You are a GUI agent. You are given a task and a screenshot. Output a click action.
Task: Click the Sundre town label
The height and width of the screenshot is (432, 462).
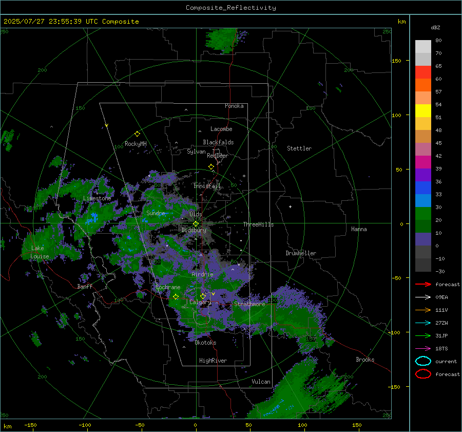coord(156,213)
